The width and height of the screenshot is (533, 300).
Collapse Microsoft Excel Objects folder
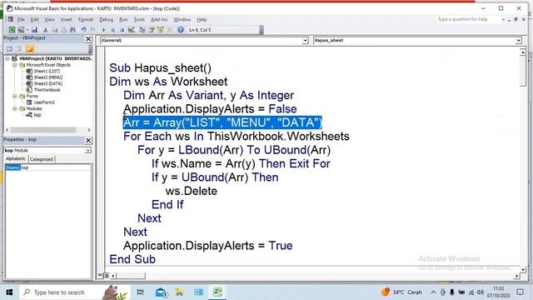[15, 65]
